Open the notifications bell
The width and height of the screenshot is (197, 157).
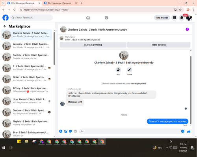pos(182,18)
